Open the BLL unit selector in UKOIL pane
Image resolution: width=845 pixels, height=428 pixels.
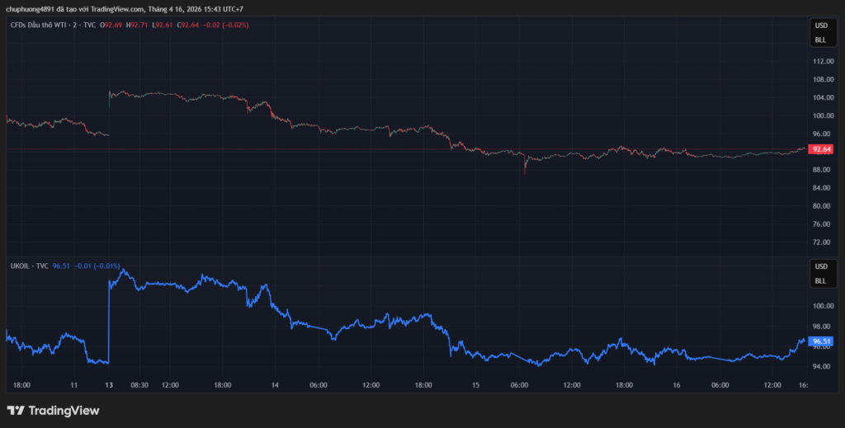pyautogui.click(x=820, y=281)
